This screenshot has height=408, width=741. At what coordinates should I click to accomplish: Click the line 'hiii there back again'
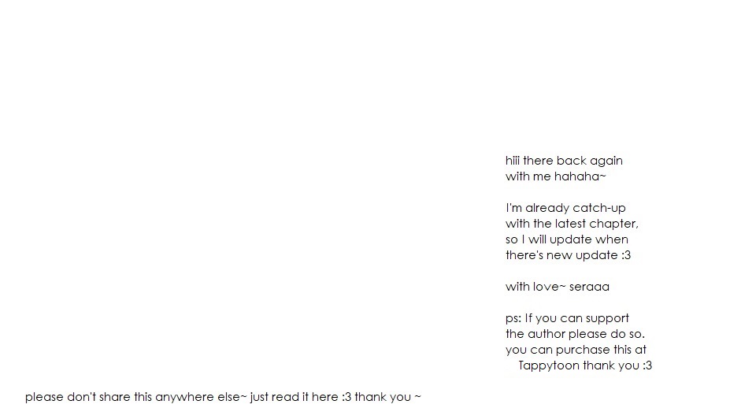coord(564,161)
